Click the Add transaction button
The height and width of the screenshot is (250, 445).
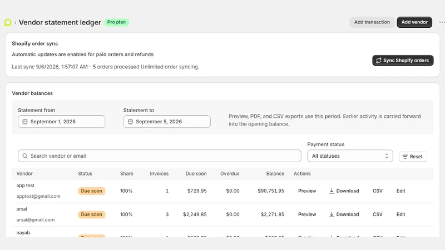[372, 22]
